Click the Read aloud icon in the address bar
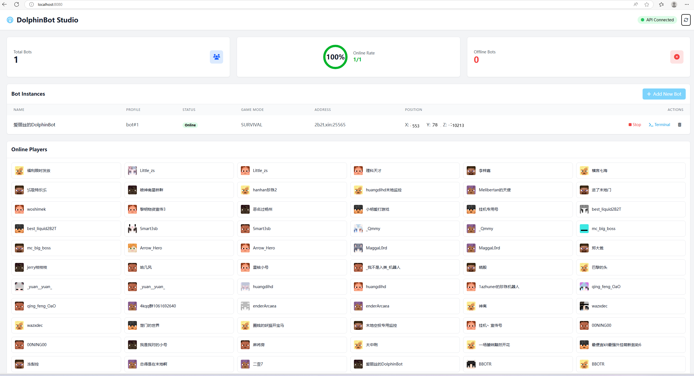 [x=635, y=4]
